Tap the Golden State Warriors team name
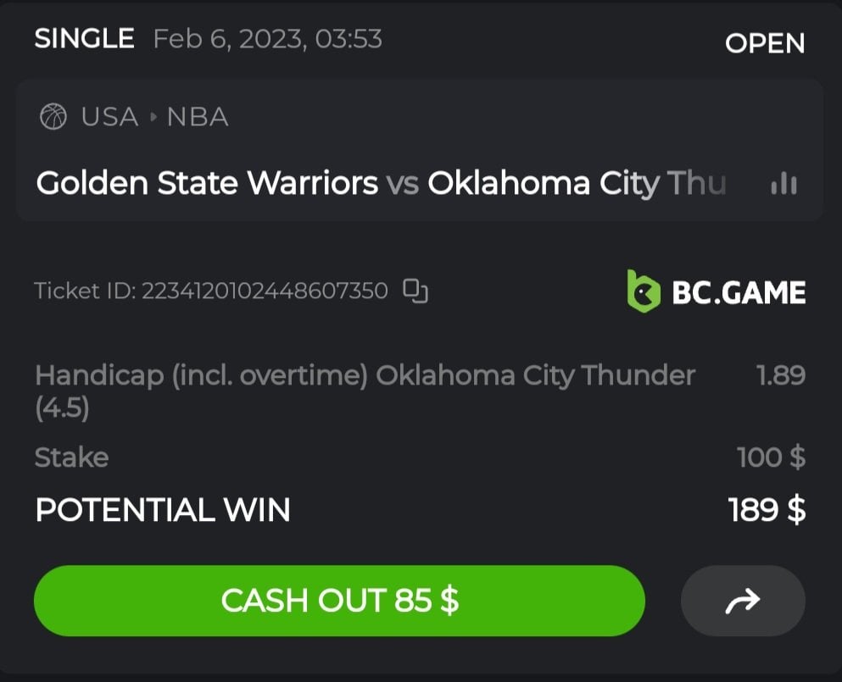 click(x=207, y=183)
